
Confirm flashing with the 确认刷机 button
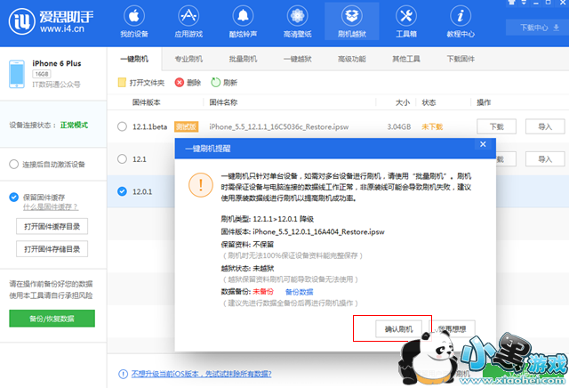pyautogui.click(x=398, y=328)
